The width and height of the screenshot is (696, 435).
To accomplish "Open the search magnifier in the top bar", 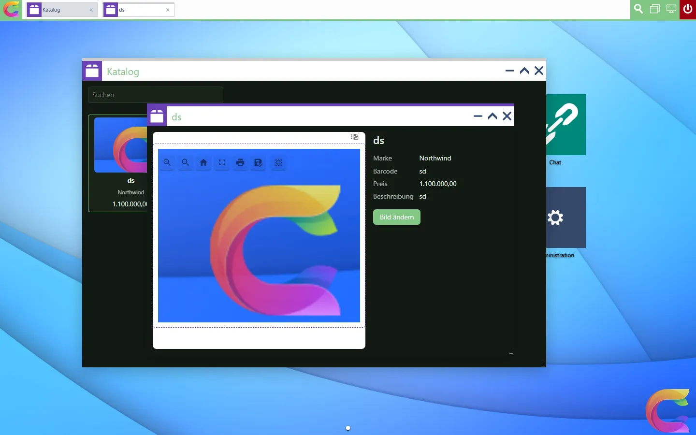I will coord(638,9).
